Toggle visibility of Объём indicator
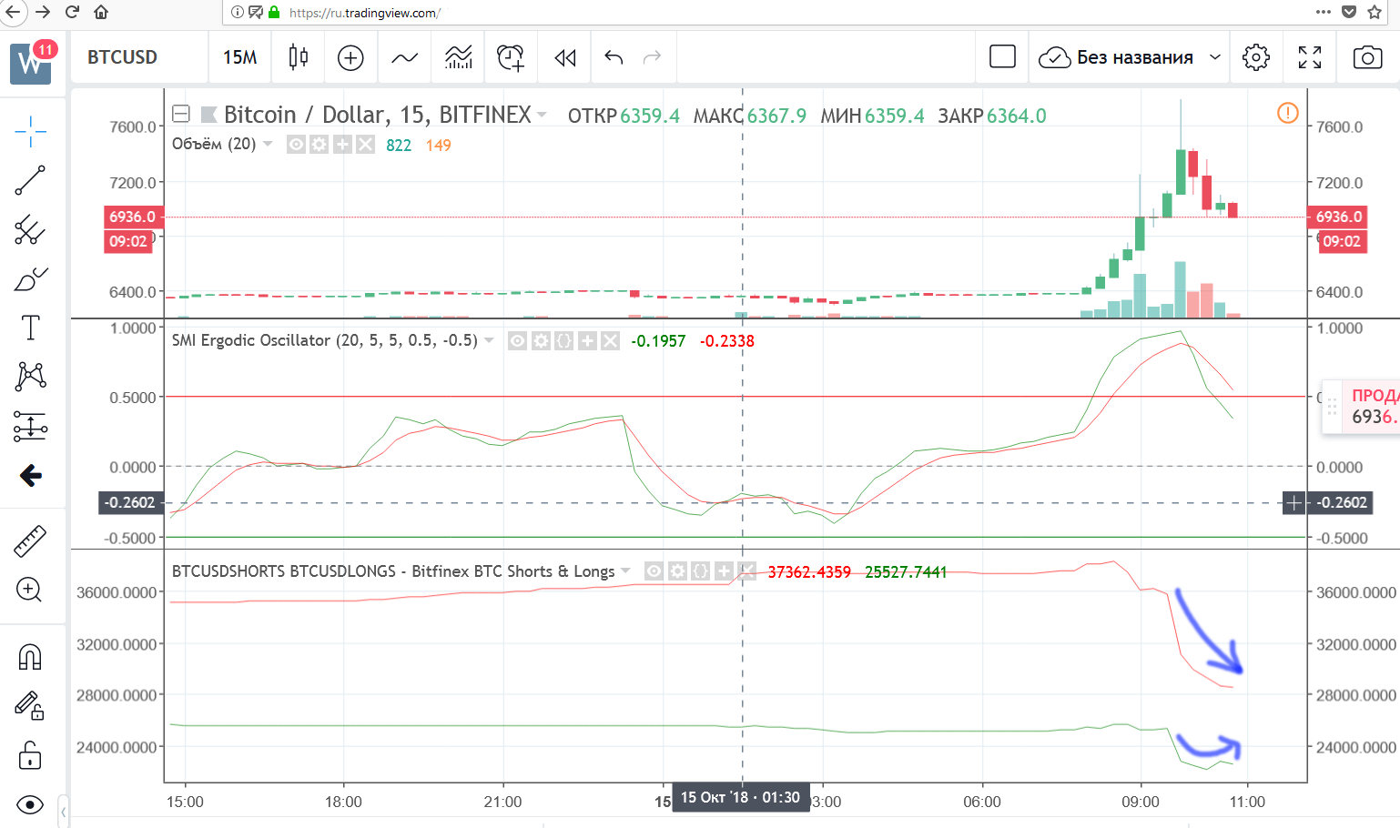The height and width of the screenshot is (828, 1400). coord(296,145)
